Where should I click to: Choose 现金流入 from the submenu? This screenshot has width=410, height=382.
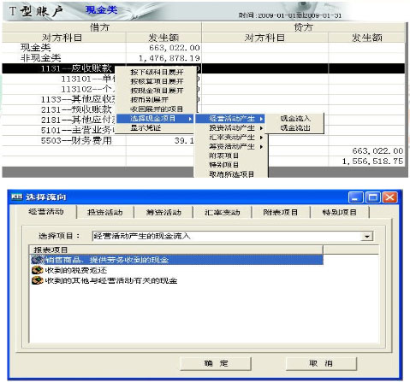(x=294, y=119)
